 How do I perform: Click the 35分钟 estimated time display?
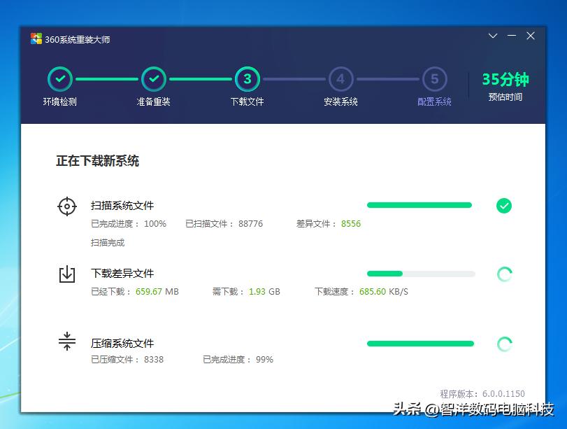pyautogui.click(x=505, y=80)
